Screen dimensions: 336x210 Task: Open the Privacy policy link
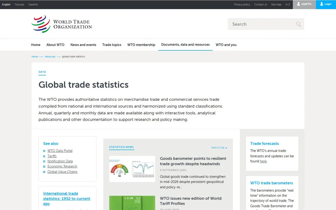point(242,5)
